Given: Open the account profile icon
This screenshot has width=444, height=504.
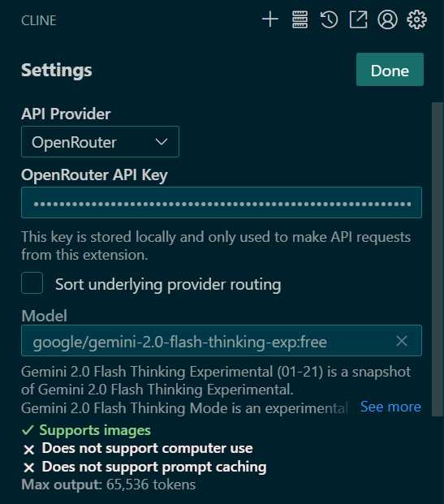Looking at the screenshot, I should tap(387, 19).
